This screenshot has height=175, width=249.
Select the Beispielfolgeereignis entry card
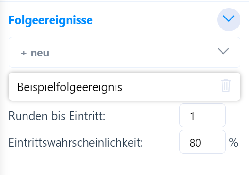124,86
